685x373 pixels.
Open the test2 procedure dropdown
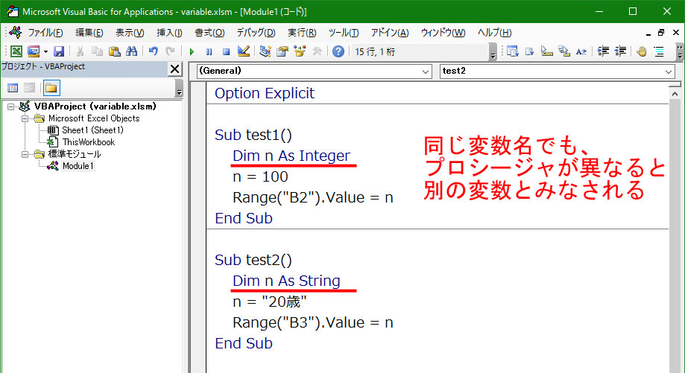[x=669, y=71]
